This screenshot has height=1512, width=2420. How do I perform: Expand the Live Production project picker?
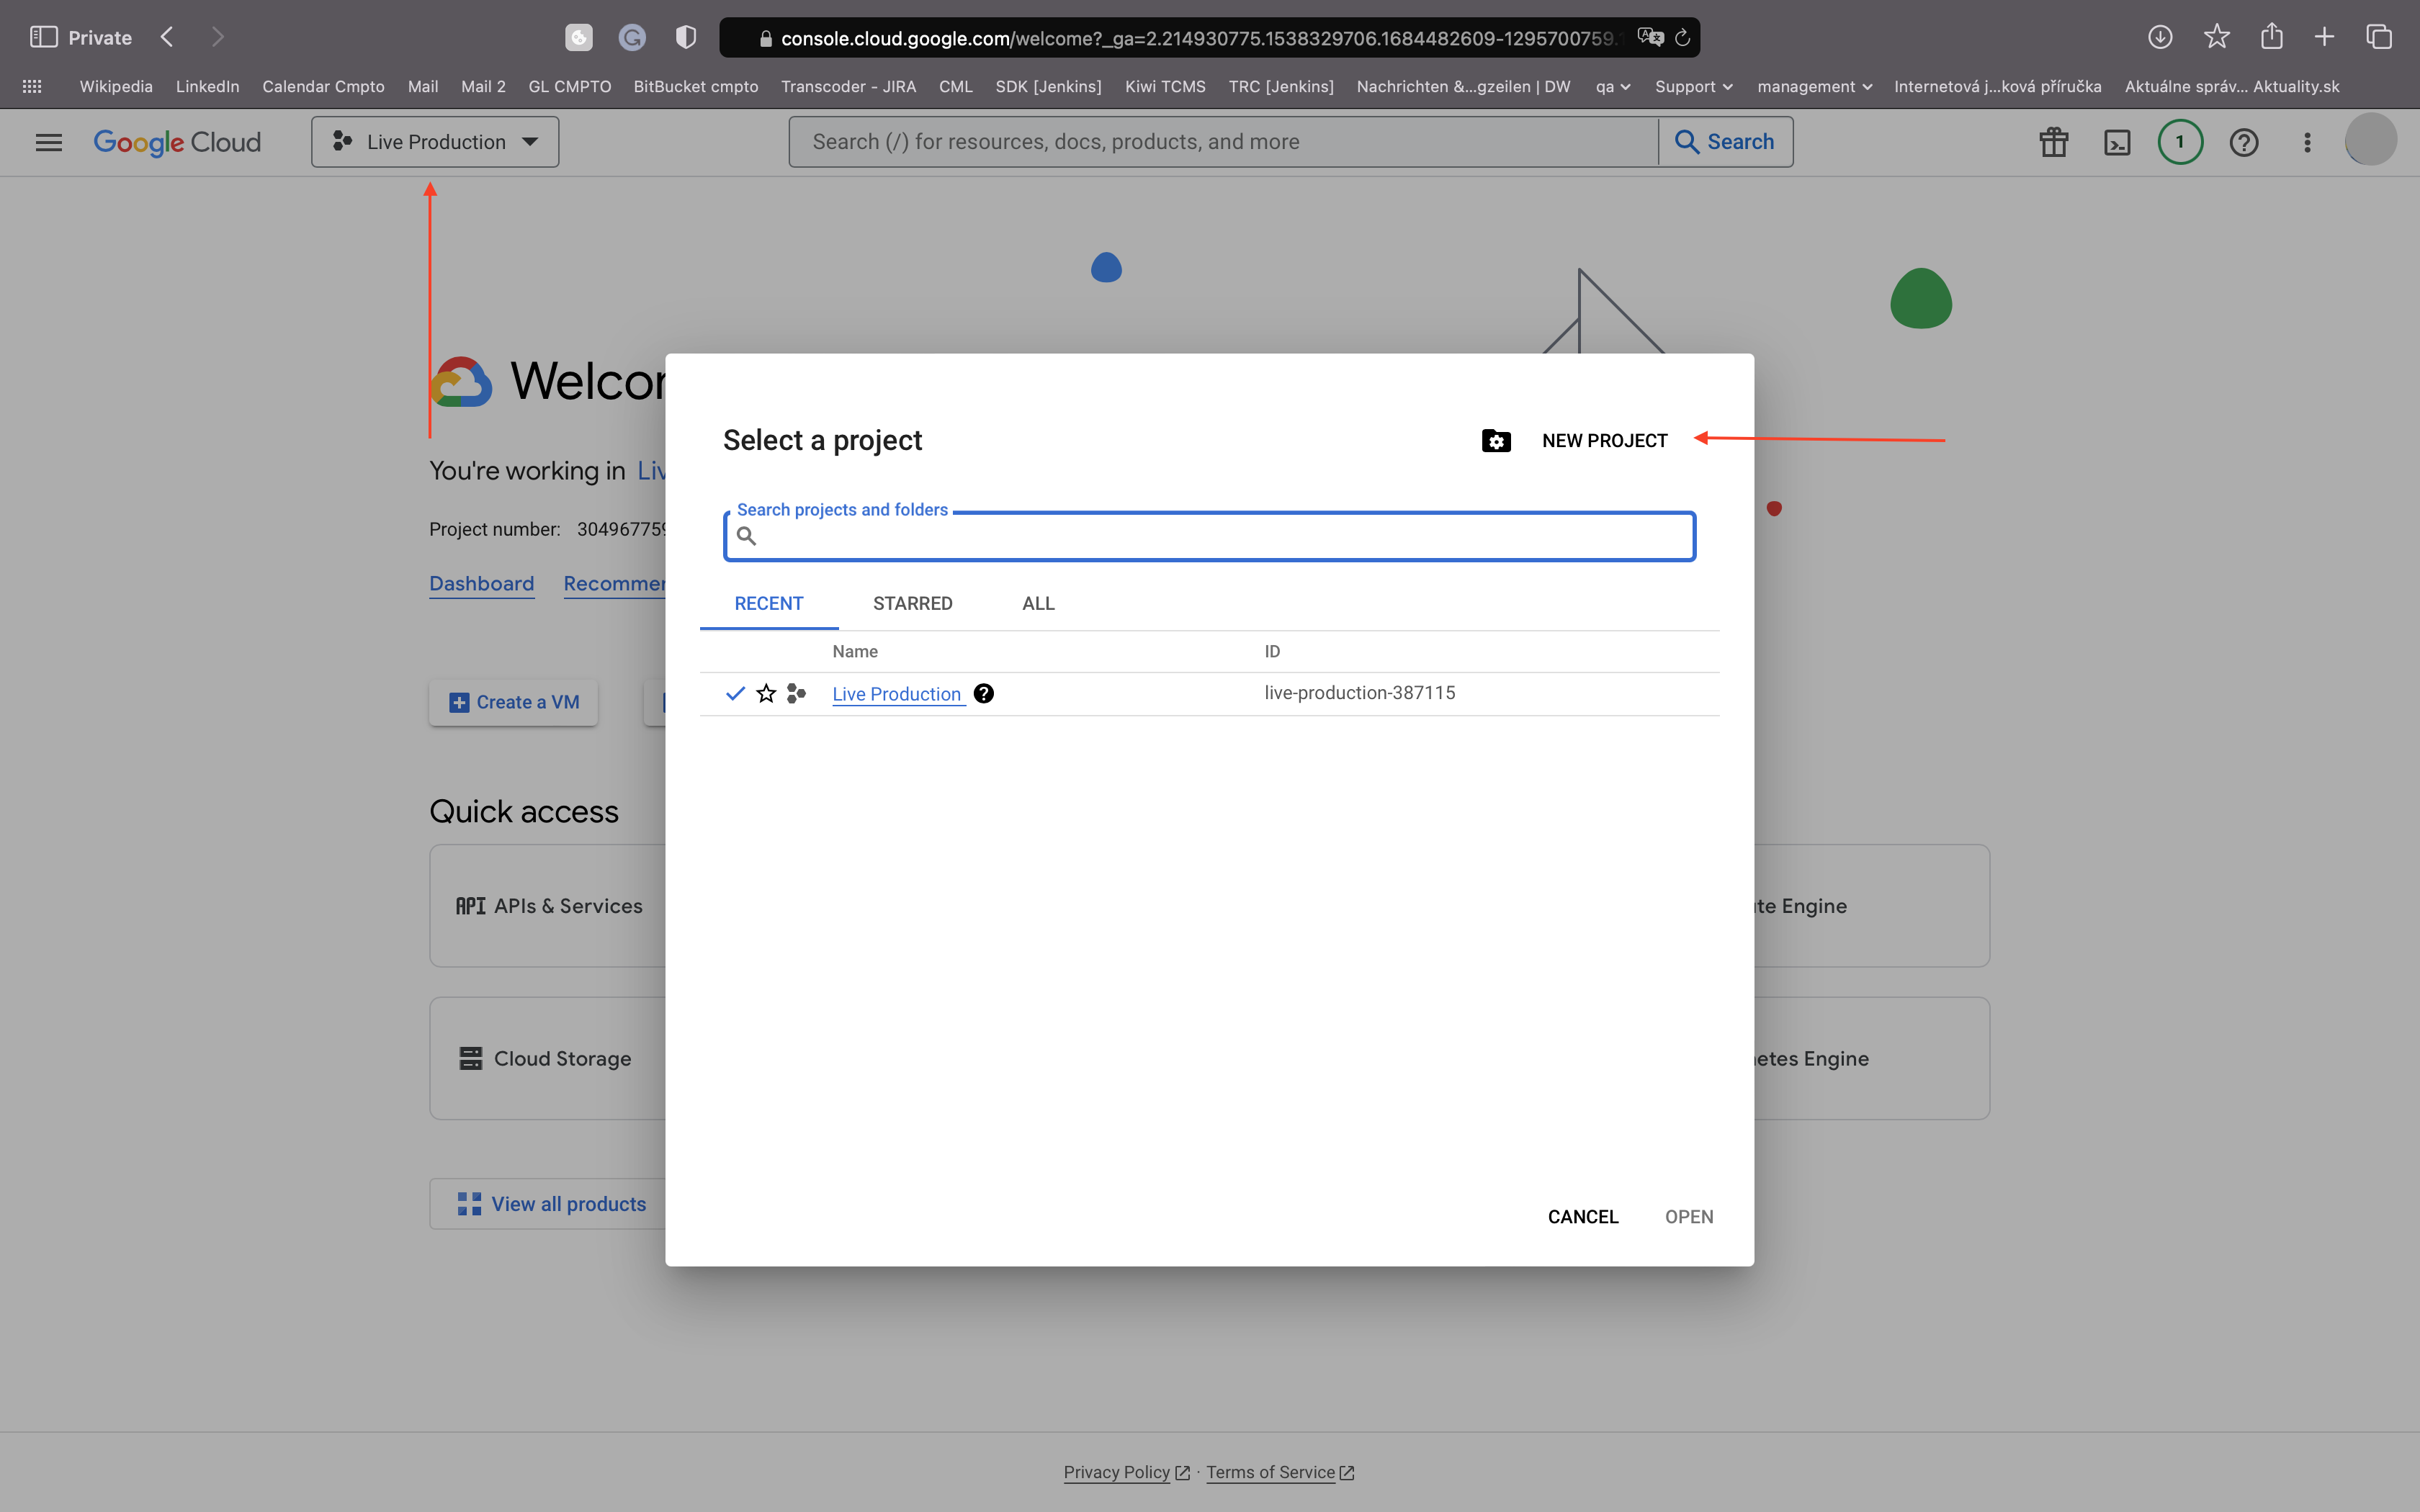click(x=435, y=142)
